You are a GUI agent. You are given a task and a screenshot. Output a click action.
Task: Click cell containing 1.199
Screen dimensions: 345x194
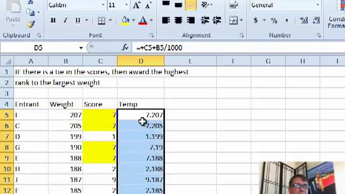click(x=141, y=136)
